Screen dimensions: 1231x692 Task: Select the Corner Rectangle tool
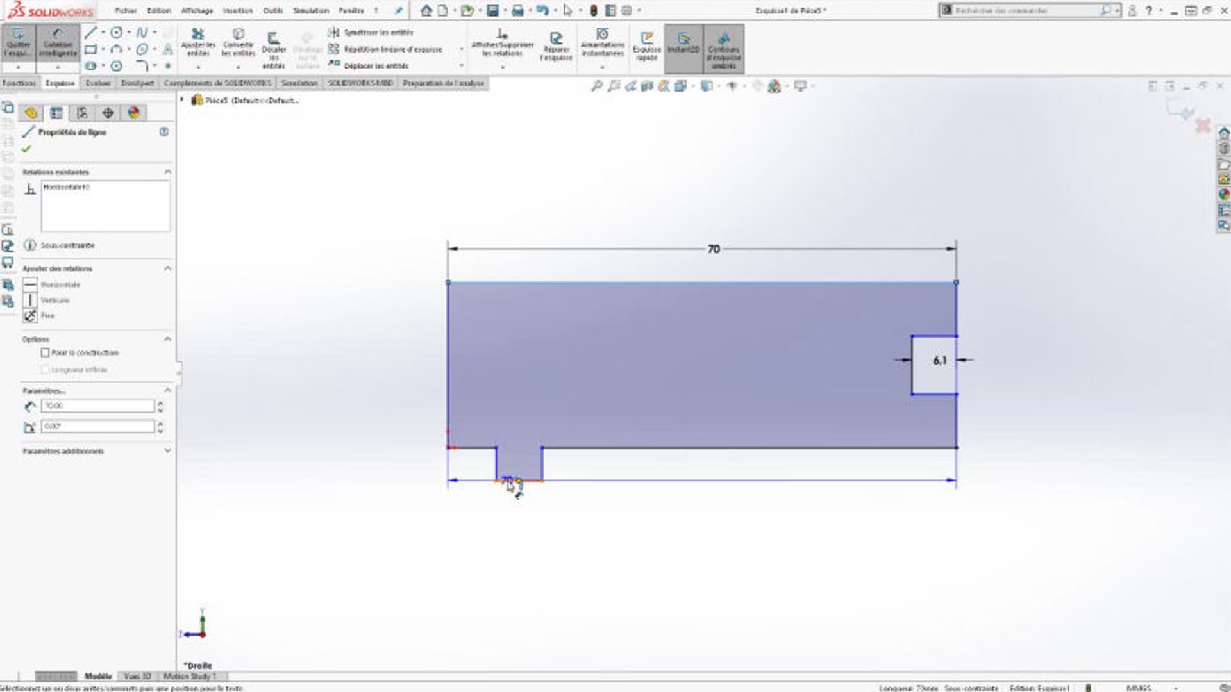click(91, 49)
